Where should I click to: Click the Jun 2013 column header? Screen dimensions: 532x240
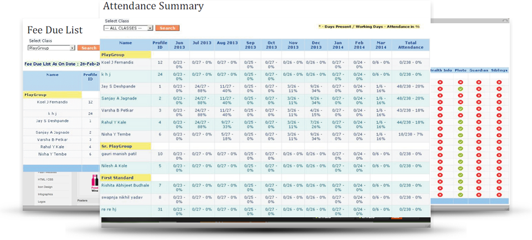(179, 45)
